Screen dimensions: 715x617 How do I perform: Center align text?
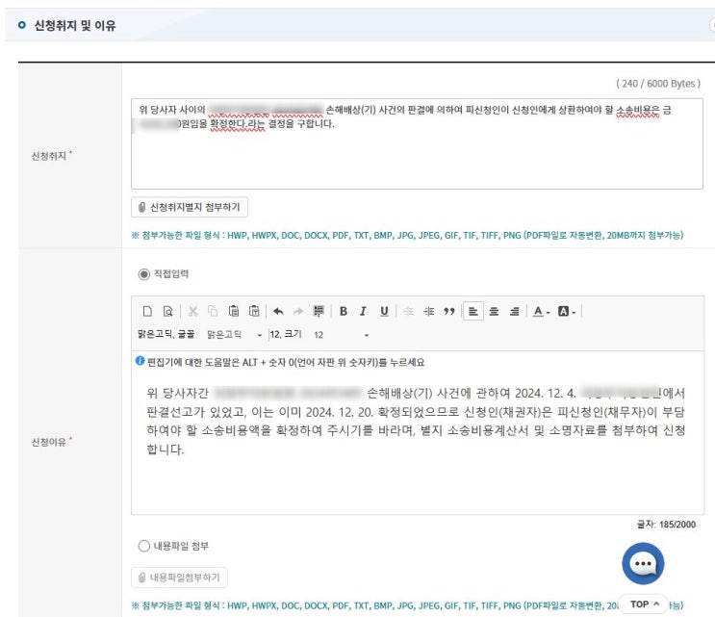coord(494,311)
